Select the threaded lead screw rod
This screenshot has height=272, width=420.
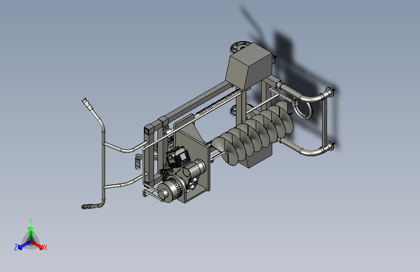click(219, 103)
